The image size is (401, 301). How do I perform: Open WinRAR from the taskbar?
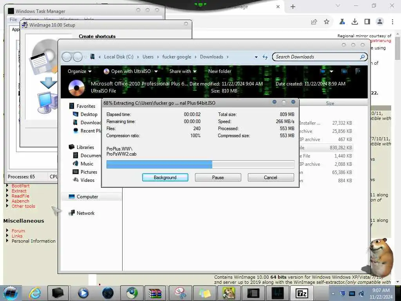pos(155,293)
